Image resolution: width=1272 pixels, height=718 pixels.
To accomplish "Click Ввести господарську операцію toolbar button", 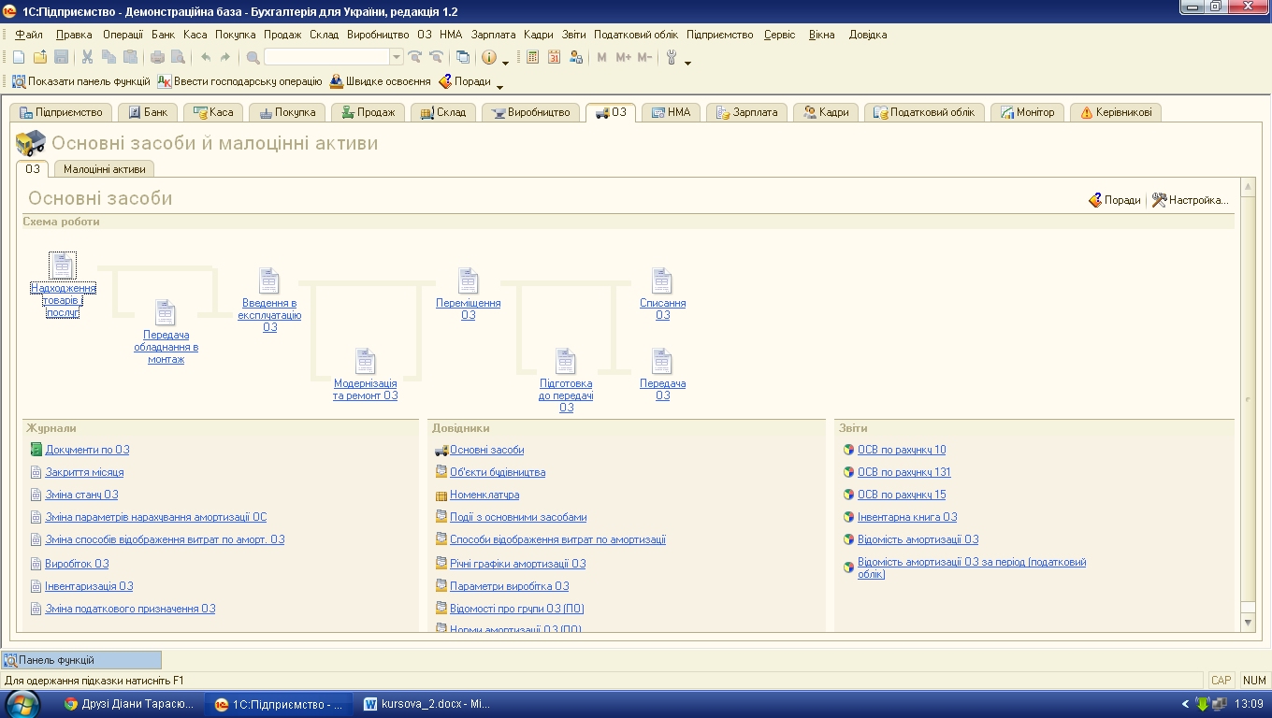I will [x=239, y=81].
